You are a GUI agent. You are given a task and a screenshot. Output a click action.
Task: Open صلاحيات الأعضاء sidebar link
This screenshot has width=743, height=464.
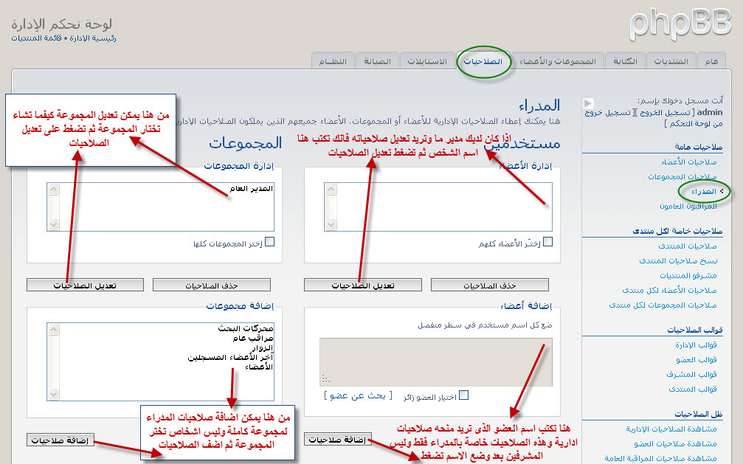(689, 162)
